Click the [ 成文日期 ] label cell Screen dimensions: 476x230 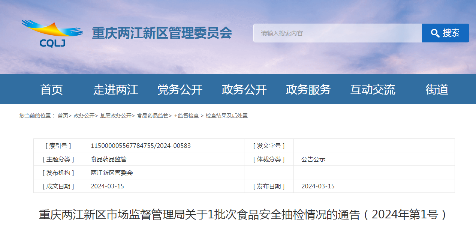[58, 186]
